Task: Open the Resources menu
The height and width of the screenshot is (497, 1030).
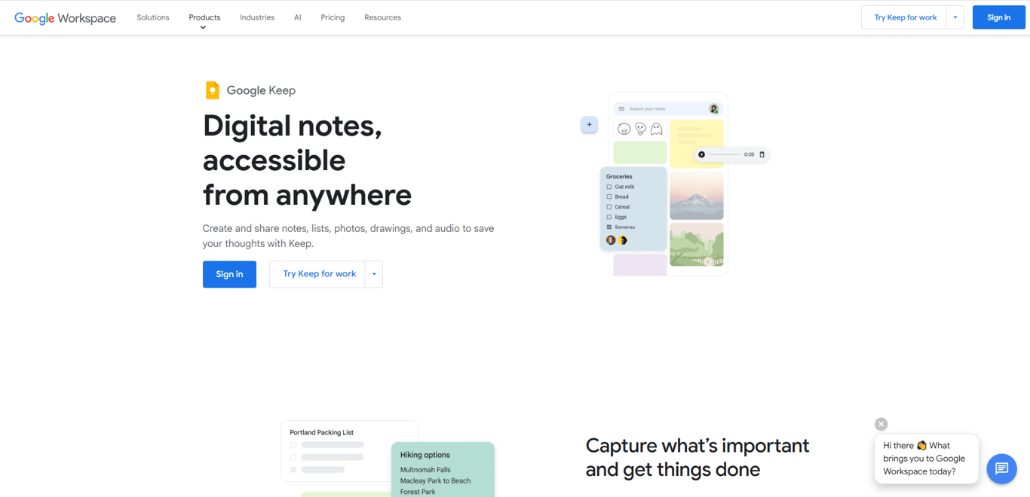Action: coord(382,17)
